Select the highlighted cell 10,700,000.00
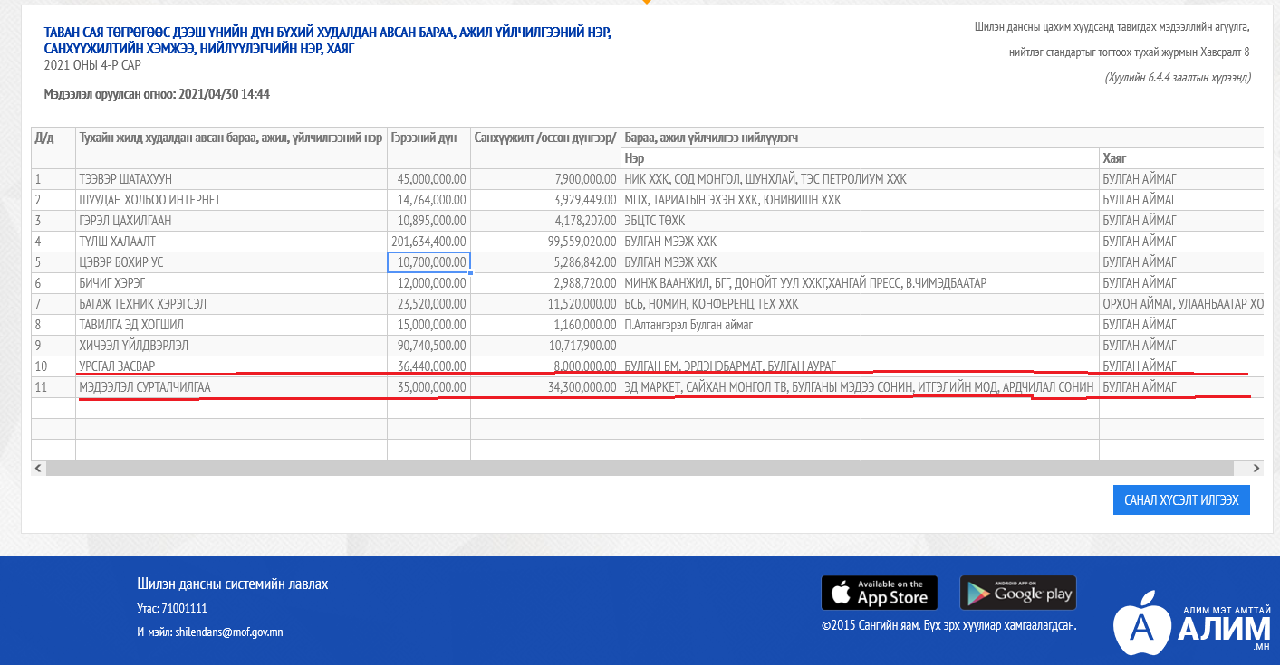Screen dimensions: 1280x665 [429, 262]
